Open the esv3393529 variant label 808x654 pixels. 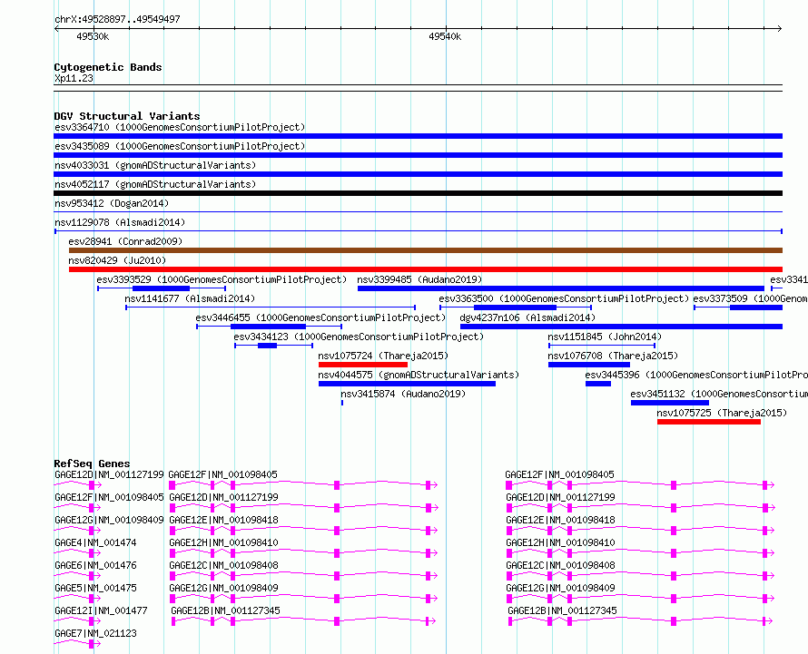222,279
